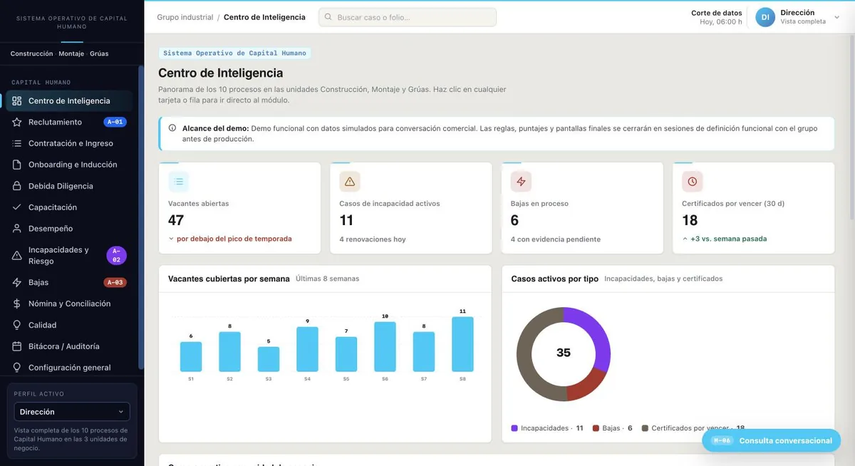Click the S8 bar in weekly vacancies chart

[462, 344]
